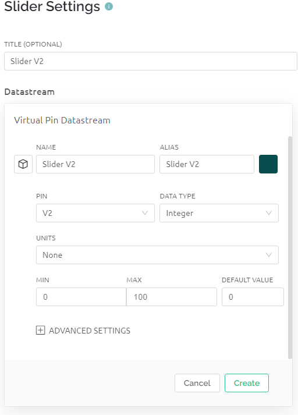Expand the ADVANCED SETTINGS section
Image resolution: width=298 pixels, height=415 pixels.
pos(83,331)
